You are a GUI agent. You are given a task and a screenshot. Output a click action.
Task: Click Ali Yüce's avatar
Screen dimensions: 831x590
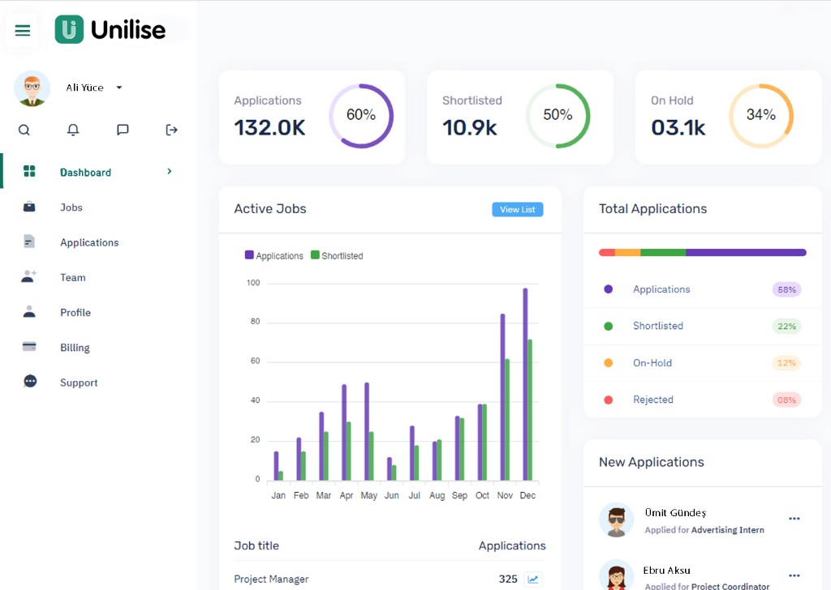click(32, 88)
